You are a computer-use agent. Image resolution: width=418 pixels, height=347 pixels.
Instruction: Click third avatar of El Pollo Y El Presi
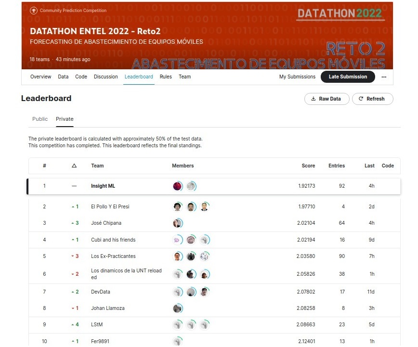click(205, 207)
